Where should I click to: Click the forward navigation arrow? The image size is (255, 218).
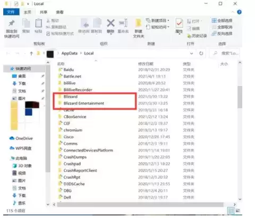(x=18, y=53)
